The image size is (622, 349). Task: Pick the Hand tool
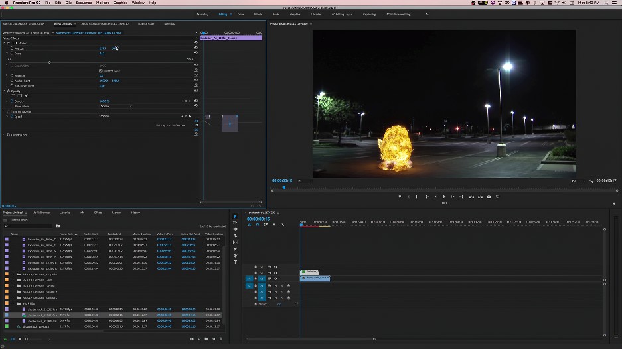coord(235,256)
